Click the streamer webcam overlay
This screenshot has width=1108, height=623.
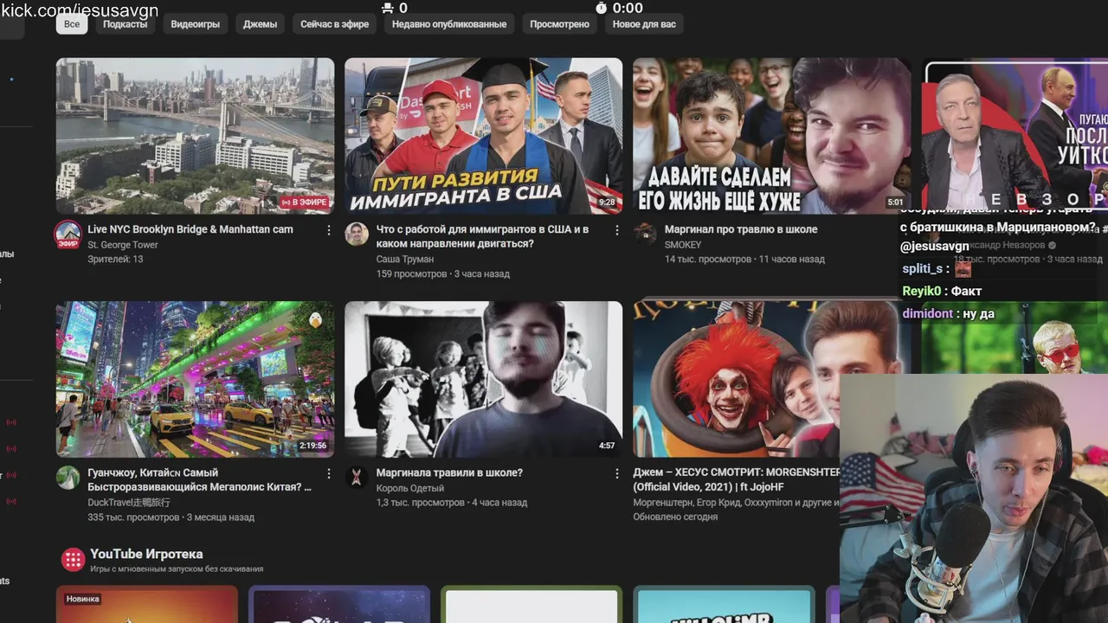974,498
